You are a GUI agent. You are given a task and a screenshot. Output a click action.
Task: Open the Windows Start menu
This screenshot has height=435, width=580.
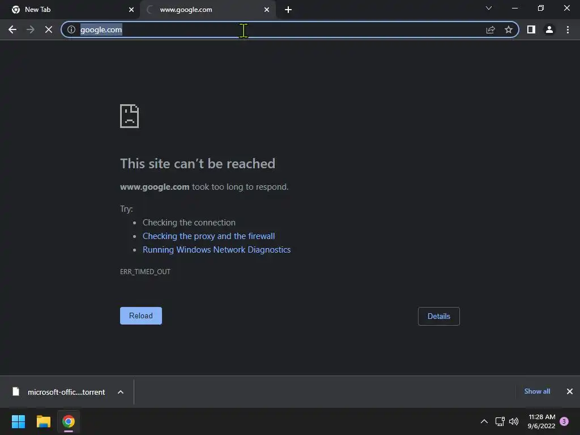click(18, 421)
